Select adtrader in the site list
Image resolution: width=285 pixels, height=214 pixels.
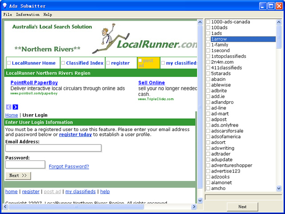(221, 154)
